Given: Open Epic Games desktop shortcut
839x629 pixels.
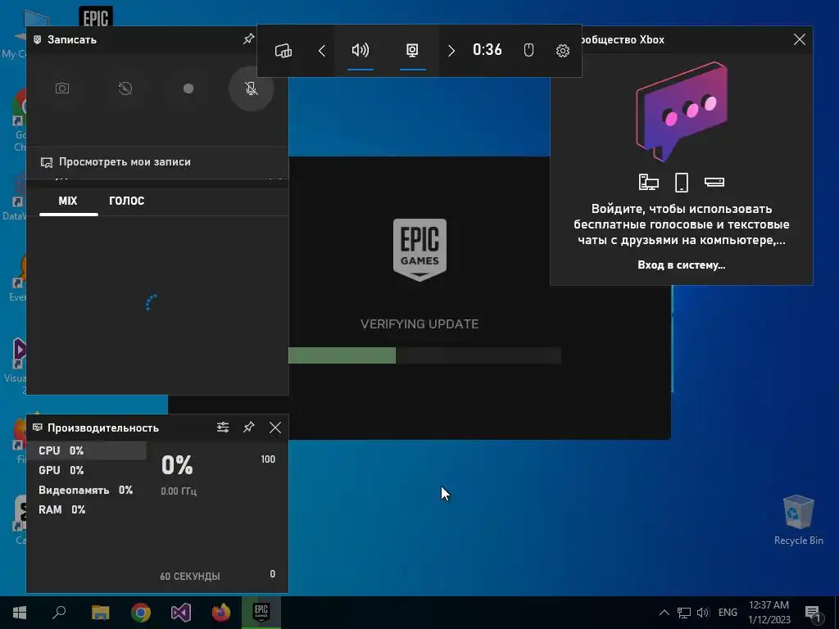Looking at the screenshot, I should click(x=96, y=16).
